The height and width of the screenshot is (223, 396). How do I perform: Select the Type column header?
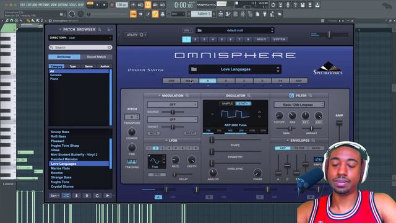point(73,66)
